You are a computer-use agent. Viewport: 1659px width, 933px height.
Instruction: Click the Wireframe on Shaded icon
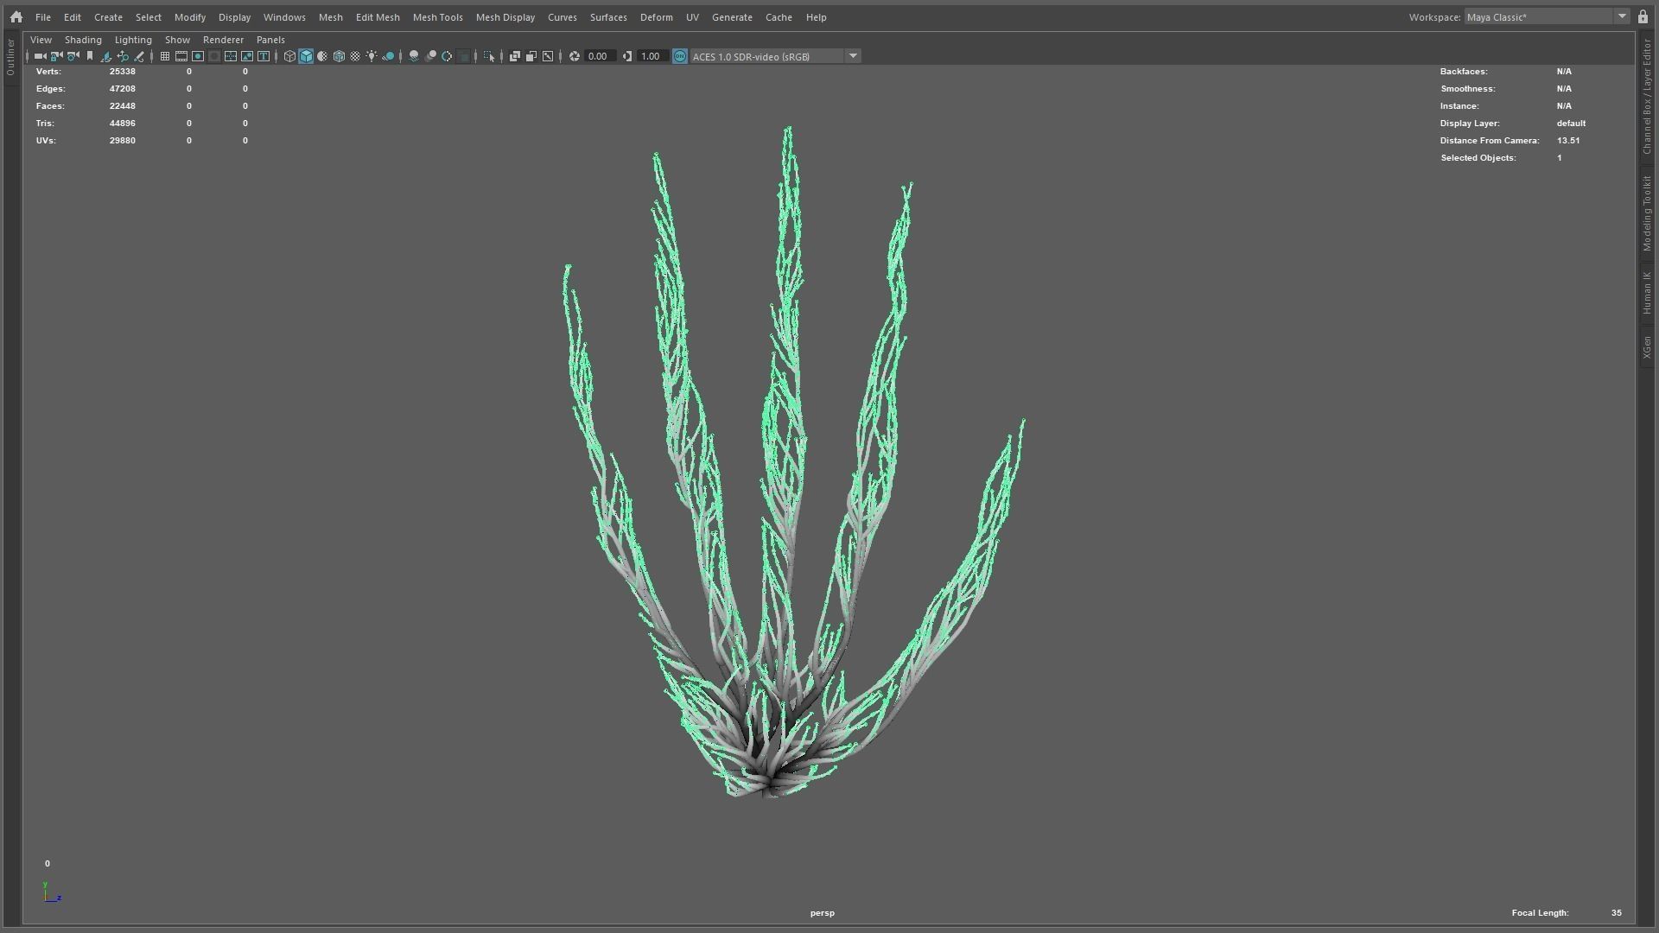339,56
